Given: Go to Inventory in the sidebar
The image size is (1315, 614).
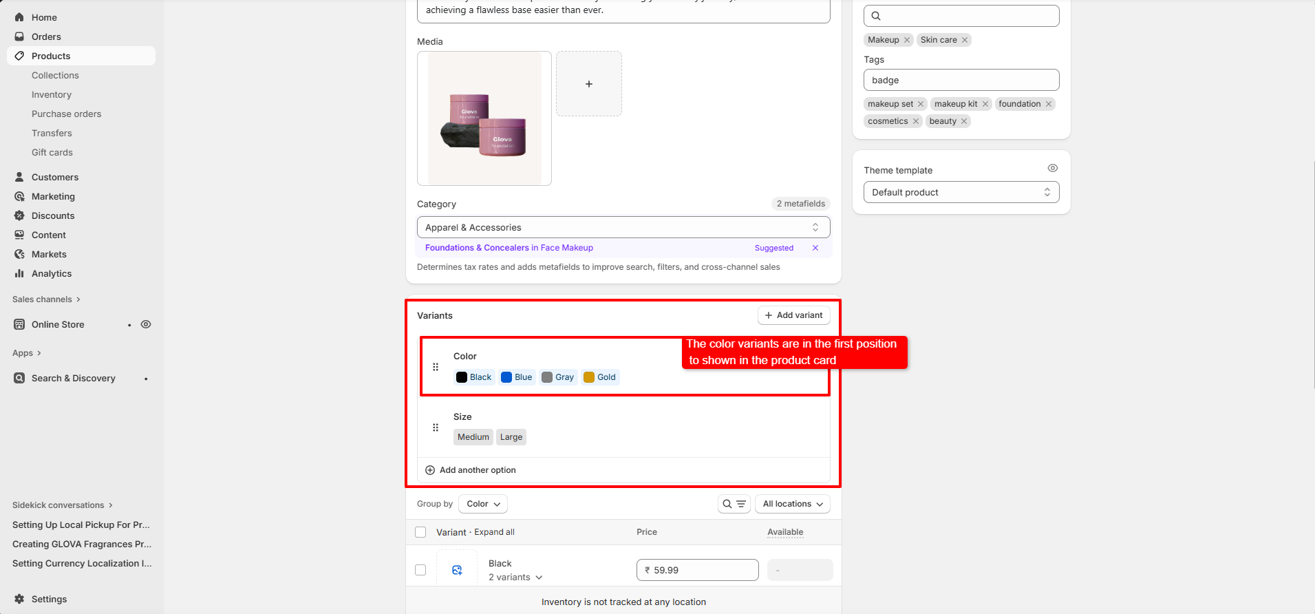Looking at the screenshot, I should pos(52,94).
